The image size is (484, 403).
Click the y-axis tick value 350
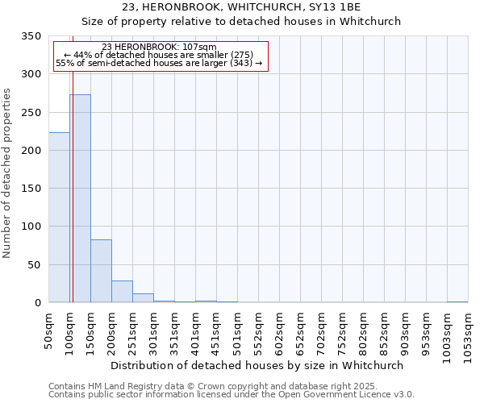point(31,36)
